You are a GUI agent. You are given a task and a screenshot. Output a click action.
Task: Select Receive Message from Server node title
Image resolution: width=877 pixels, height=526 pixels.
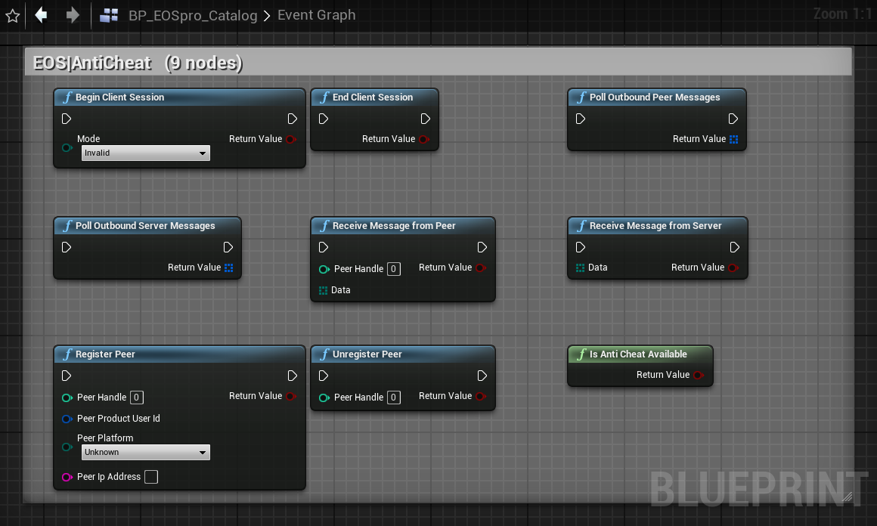pos(655,226)
